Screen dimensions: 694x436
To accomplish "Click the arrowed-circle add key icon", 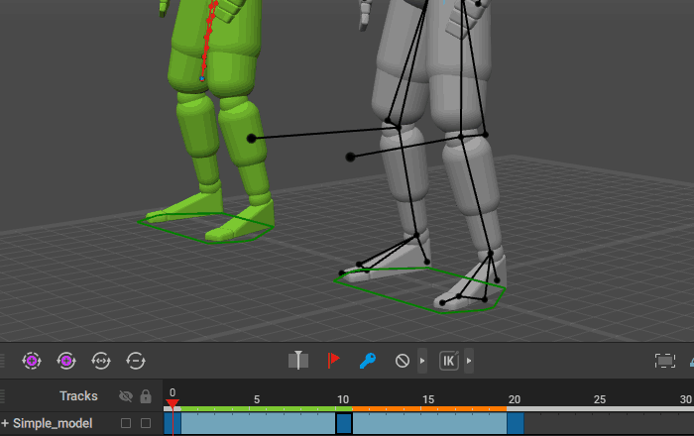I will [66, 361].
